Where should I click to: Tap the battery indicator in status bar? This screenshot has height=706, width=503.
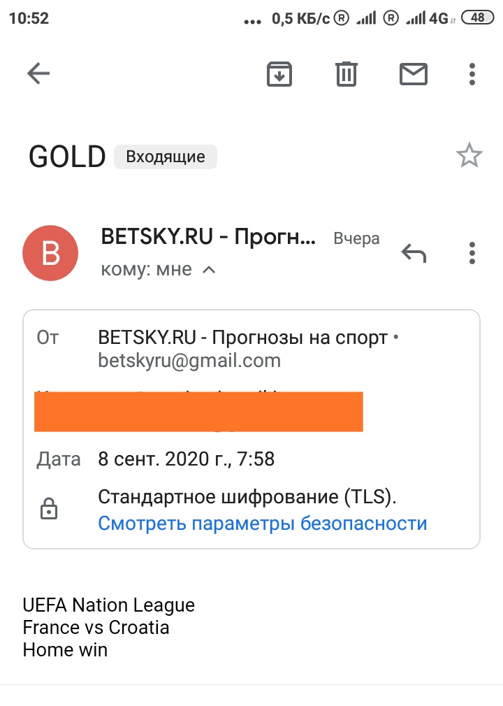tap(478, 18)
